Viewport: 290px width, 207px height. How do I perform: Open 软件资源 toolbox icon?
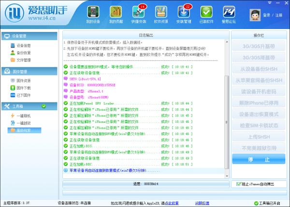pyautogui.click(x=161, y=15)
